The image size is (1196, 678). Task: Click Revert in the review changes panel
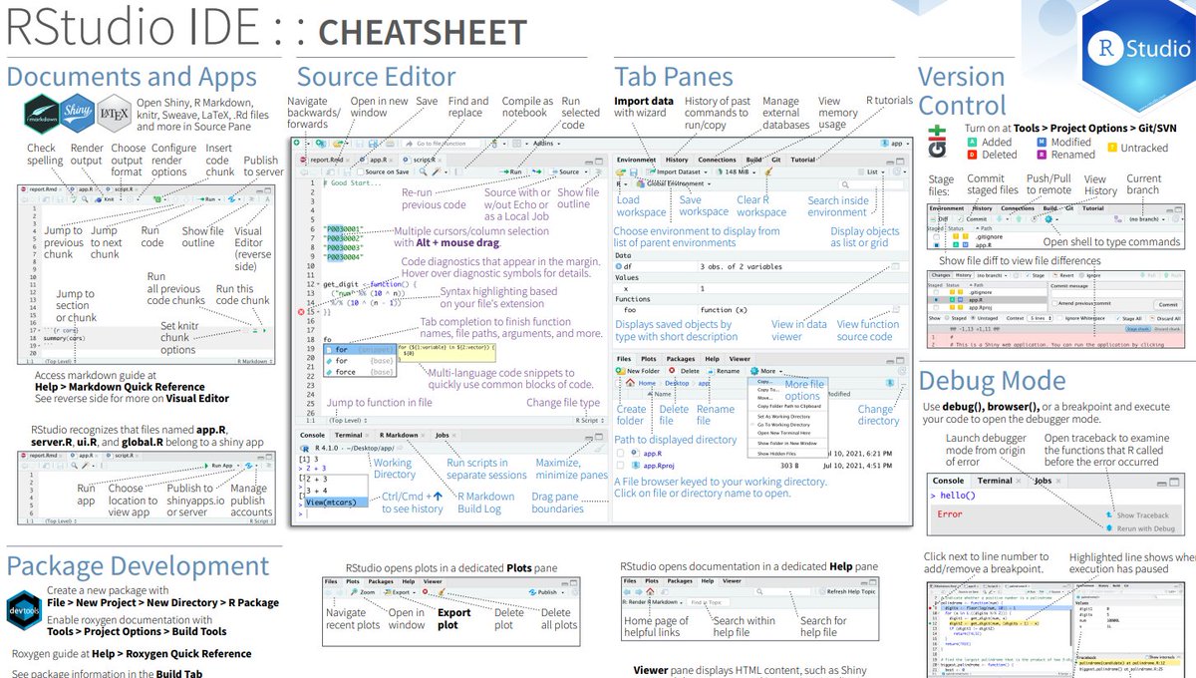pyautogui.click(x=1063, y=275)
